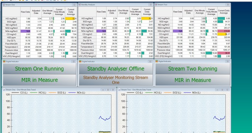Restore the Stream Two trend window size
Viewport: 252px width, 133px height.
[222, 90]
